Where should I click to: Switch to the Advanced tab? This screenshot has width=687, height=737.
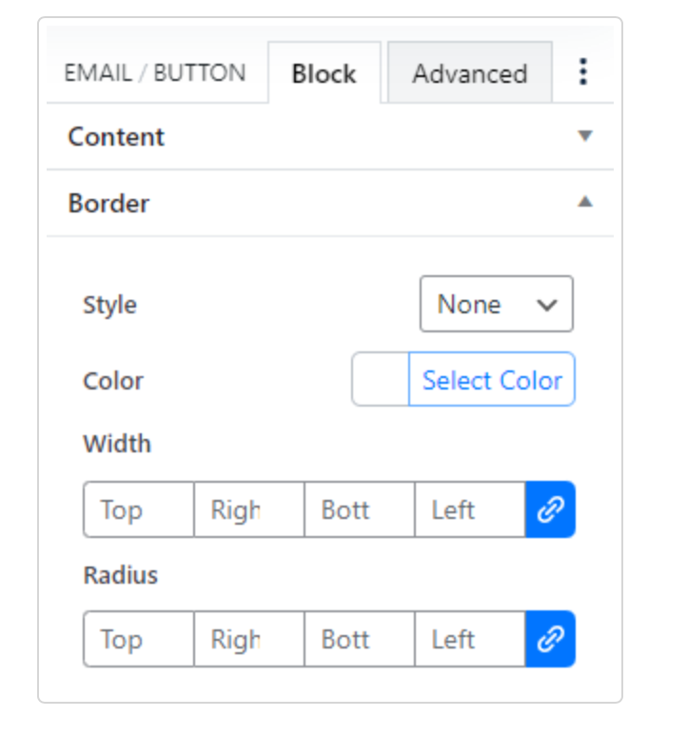click(469, 73)
